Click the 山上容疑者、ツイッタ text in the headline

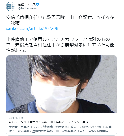click(x=92, y=17)
